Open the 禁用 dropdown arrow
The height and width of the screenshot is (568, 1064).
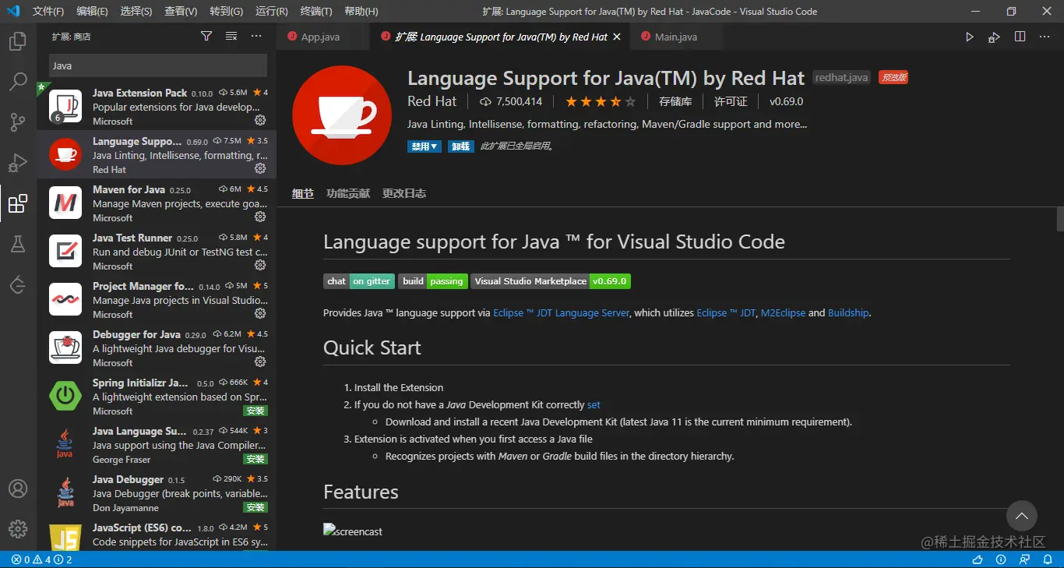[x=435, y=146]
